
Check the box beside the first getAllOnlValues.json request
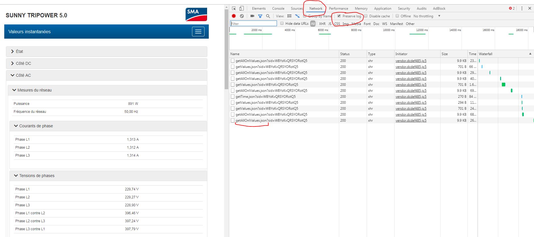(x=233, y=61)
